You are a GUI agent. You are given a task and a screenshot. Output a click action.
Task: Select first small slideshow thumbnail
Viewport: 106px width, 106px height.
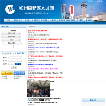click(30, 100)
